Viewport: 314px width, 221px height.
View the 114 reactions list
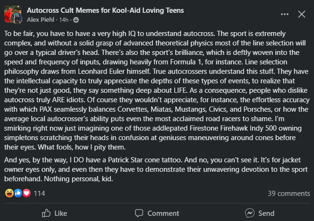coord(39,193)
